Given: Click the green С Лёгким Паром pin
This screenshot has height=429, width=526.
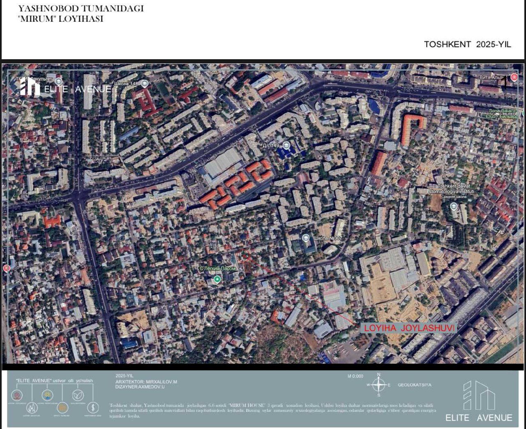Looking at the screenshot, I should pos(217,280).
